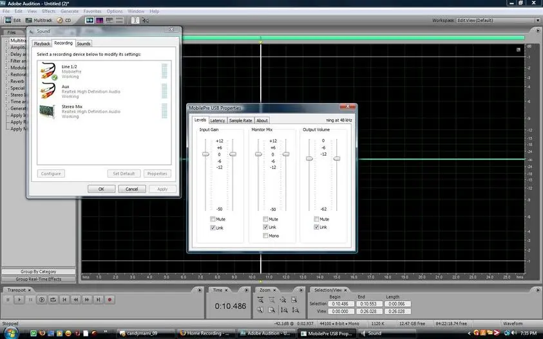Select Waveform display icon in toolbar
543x339 pixels.
[90, 21]
